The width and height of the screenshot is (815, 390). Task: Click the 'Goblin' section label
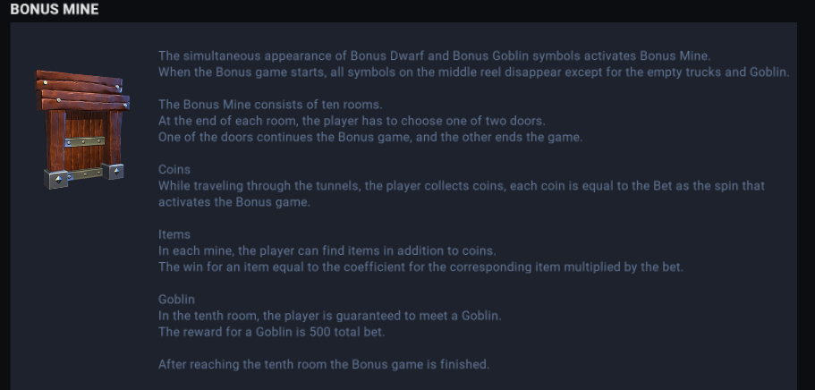176,300
